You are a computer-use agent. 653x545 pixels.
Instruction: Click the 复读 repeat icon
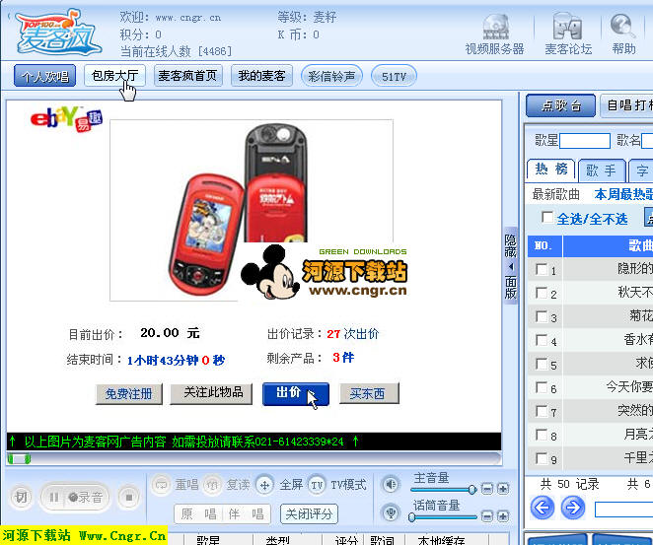pyautogui.click(x=212, y=484)
